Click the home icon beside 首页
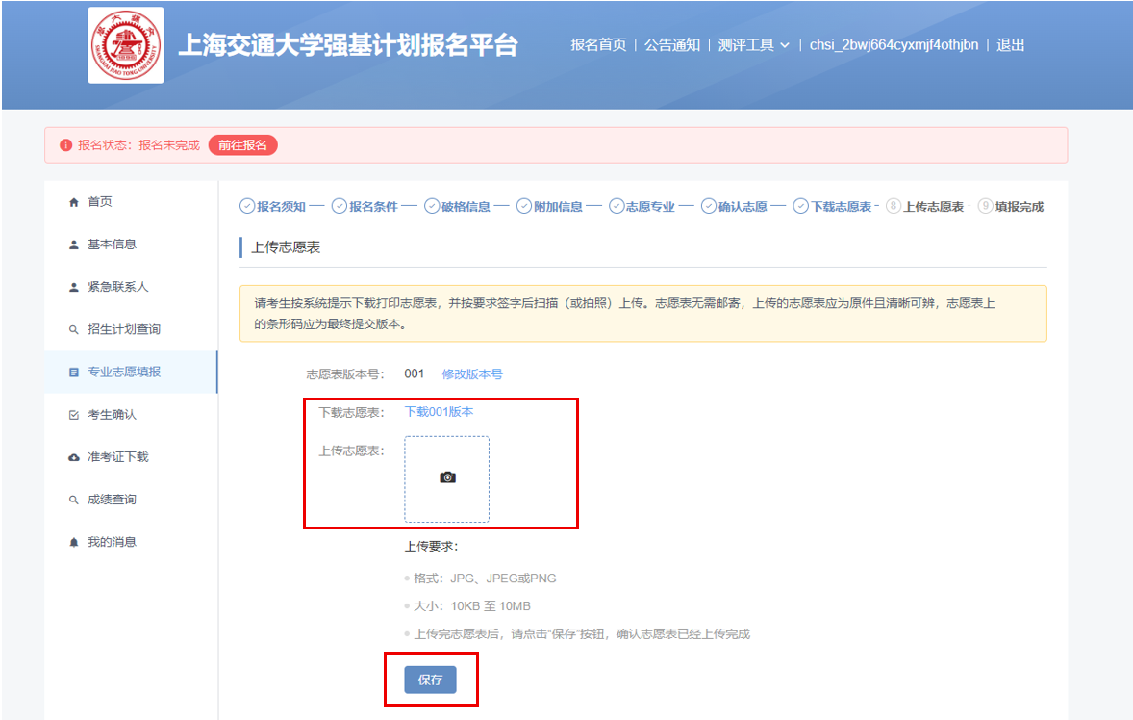This screenshot has height=720, width=1133. point(74,202)
